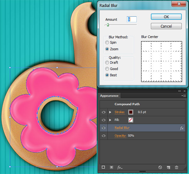This screenshot has width=189, height=174.
Task: Delete selected item with trash icon
Action: 177,167
